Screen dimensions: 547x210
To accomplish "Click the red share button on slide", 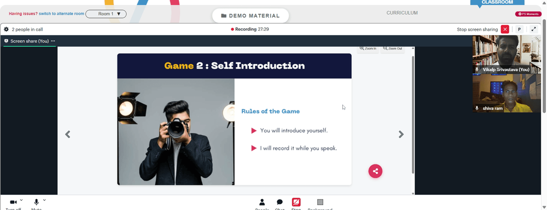I will click(x=375, y=171).
